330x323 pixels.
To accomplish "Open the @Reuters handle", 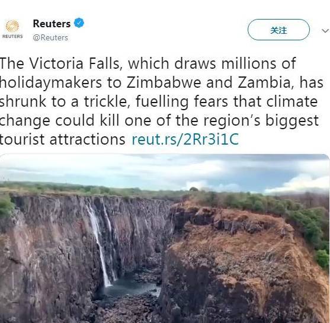I will (x=50, y=37).
